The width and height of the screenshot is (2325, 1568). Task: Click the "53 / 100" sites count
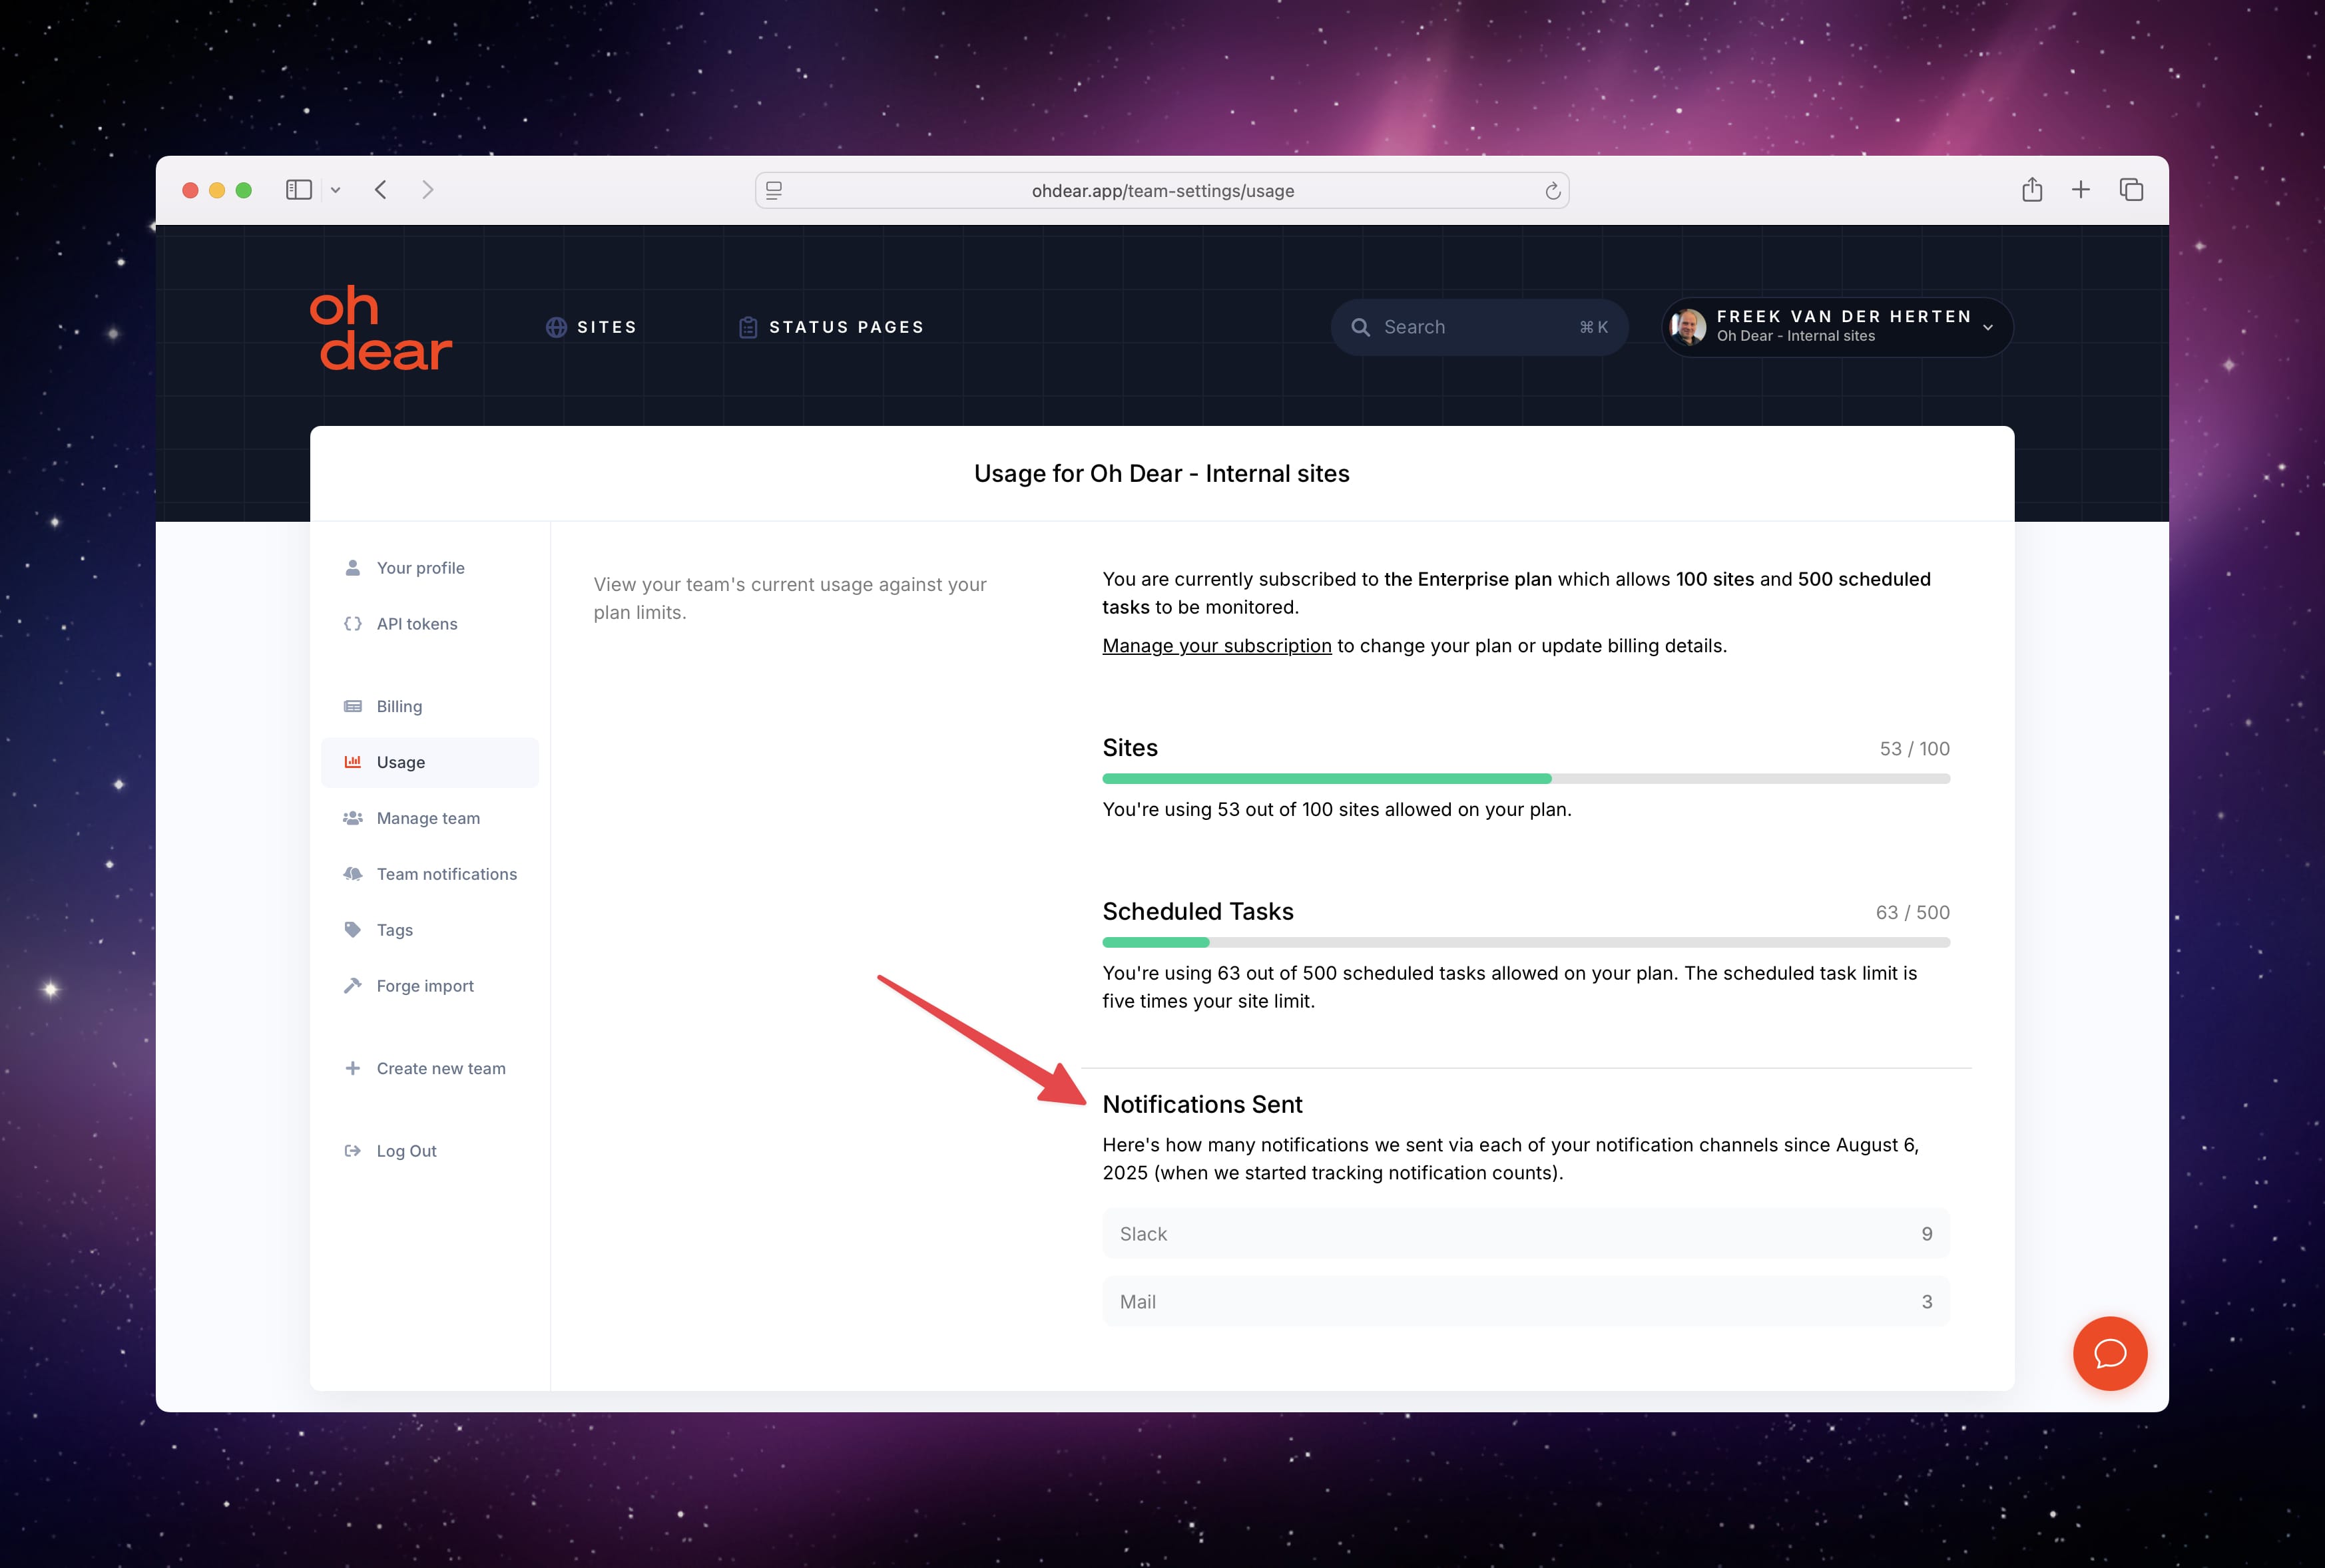coord(1914,749)
